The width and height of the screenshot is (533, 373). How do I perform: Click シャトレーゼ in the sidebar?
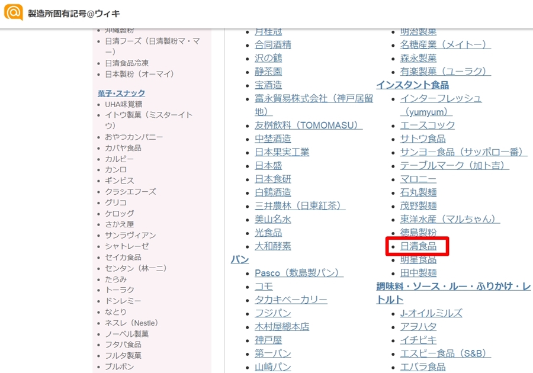(x=127, y=246)
